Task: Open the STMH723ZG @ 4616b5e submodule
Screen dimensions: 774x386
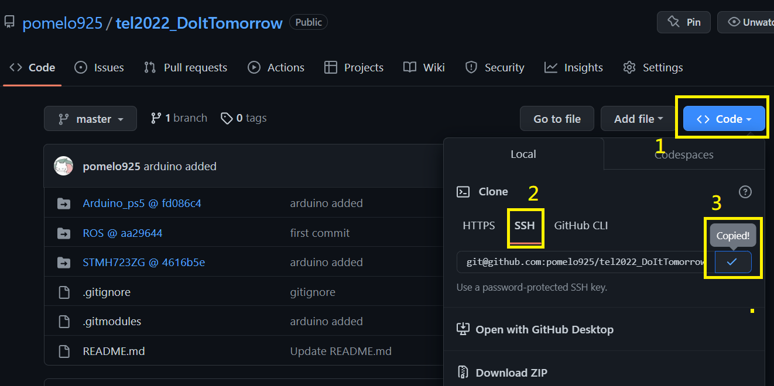Action: (144, 263)
